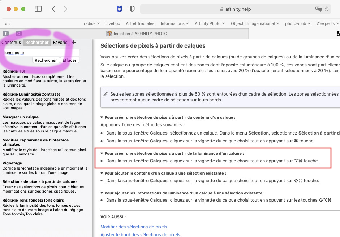Viewport: 340px width, 237px height.
Task: Click the lock icon next to affinity.help
Action: 221,9
